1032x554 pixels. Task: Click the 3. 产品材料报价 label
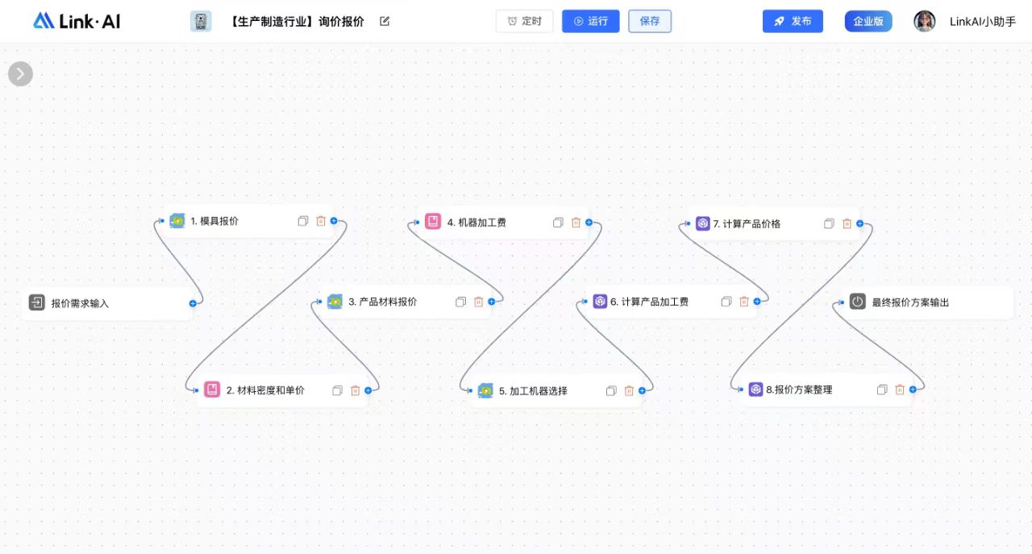pyautogui.click(x=383, y=302)
